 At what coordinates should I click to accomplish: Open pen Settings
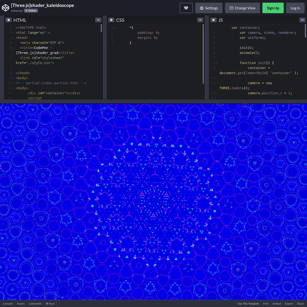click(209, 8)
